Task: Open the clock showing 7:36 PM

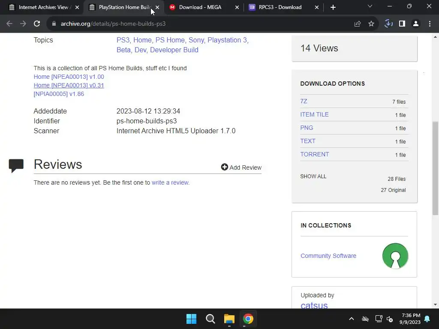Action: [410, 319]
